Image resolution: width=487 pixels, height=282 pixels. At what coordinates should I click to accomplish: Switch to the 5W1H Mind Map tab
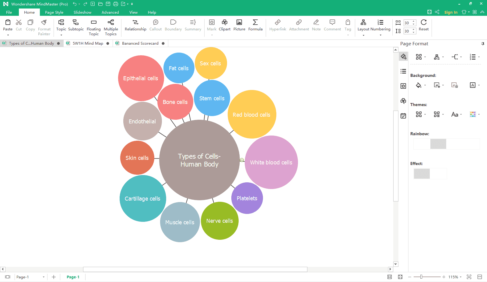(87, 43)
